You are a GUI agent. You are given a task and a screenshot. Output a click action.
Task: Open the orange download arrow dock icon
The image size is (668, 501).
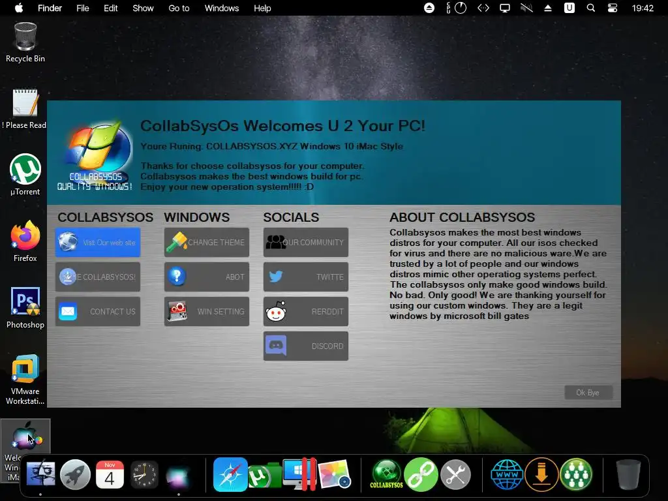(x=541, y=474)
